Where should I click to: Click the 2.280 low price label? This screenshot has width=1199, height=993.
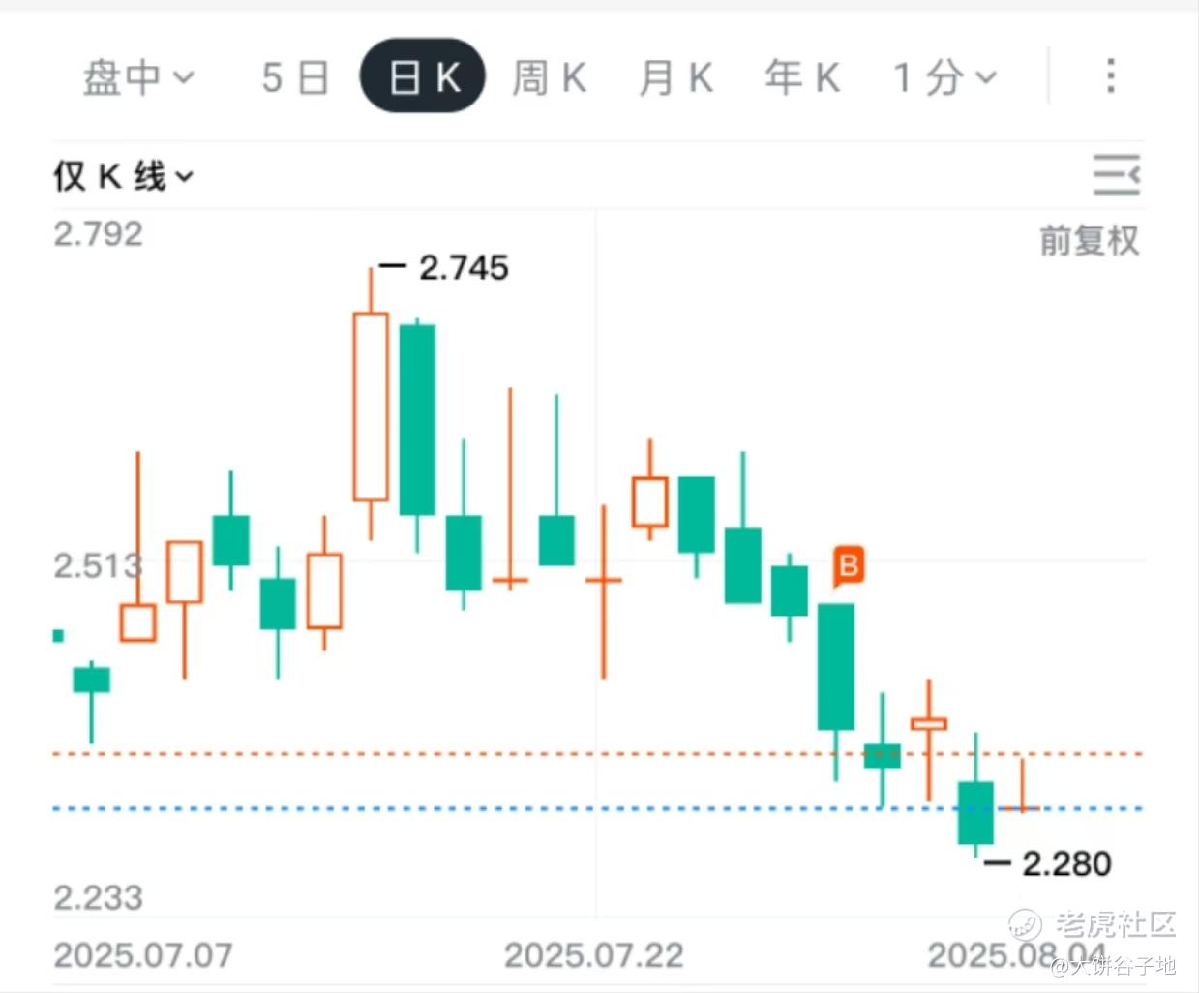tap(1066, 863)
